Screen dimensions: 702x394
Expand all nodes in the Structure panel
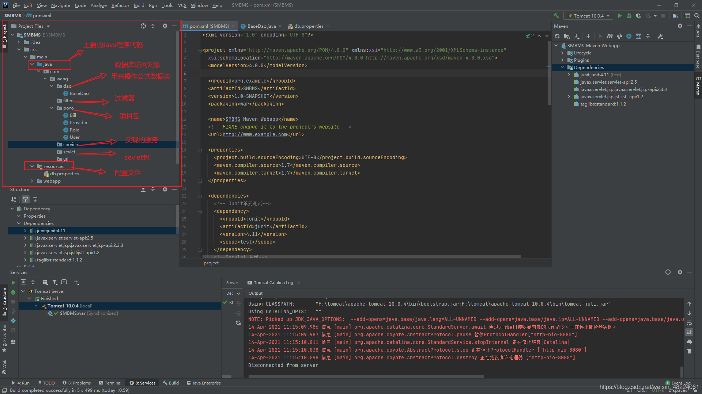[143, 189]
